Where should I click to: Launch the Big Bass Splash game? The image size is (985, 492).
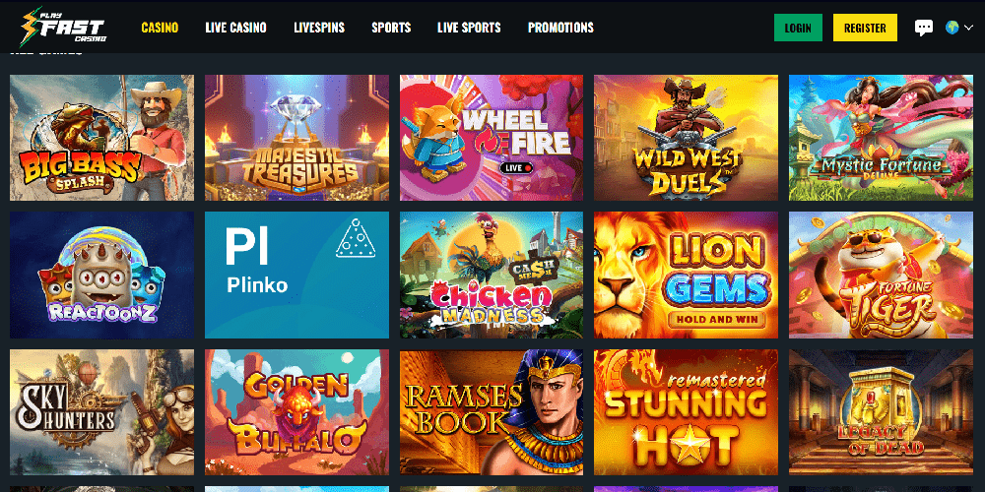click(x=101, y=138)
